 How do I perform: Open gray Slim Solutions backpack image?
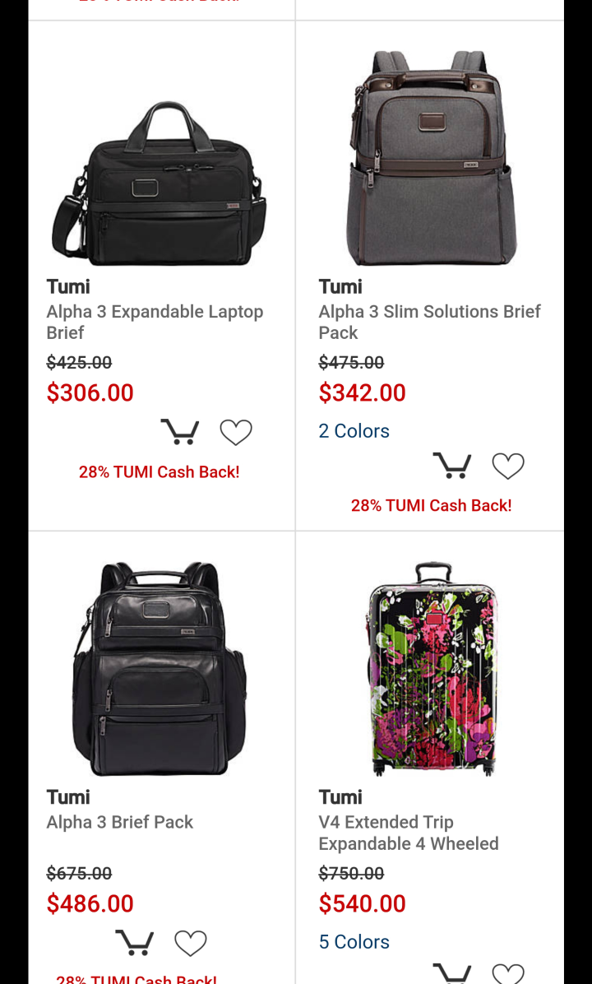(432, 157)
